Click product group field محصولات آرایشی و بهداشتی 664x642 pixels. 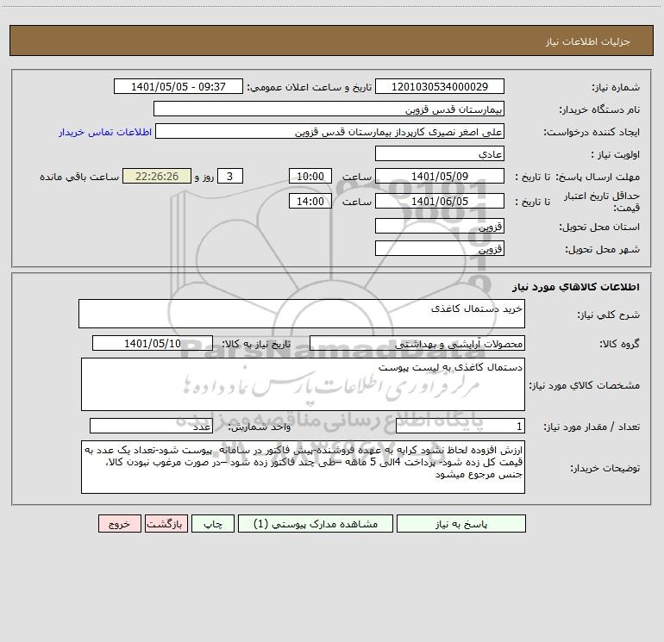417,343
